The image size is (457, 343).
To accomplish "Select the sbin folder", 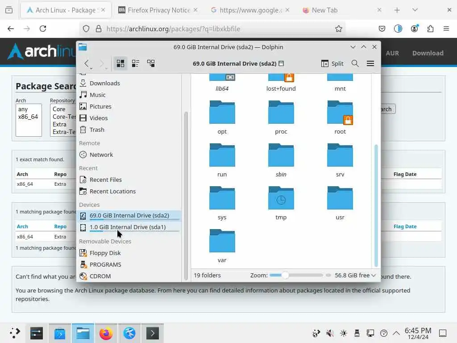I will (x=281, y=160).
